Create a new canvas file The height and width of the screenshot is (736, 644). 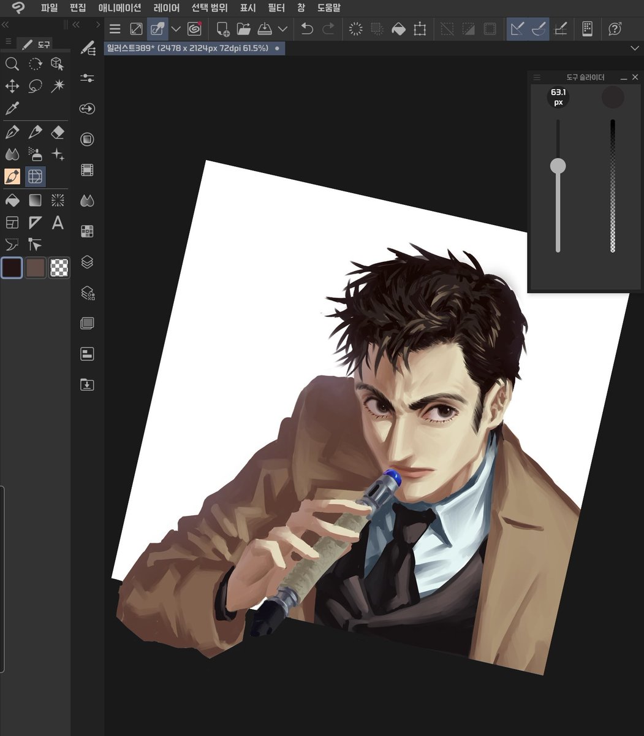(x=222, y=29)
